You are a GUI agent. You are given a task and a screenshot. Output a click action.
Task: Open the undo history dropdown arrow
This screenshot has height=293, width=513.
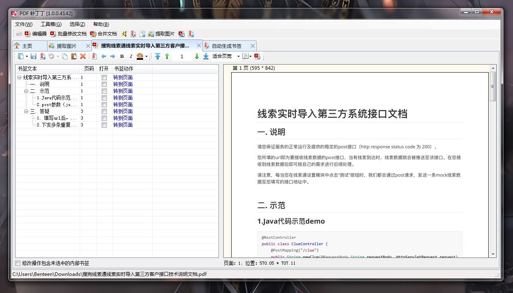tap(57, 57)
